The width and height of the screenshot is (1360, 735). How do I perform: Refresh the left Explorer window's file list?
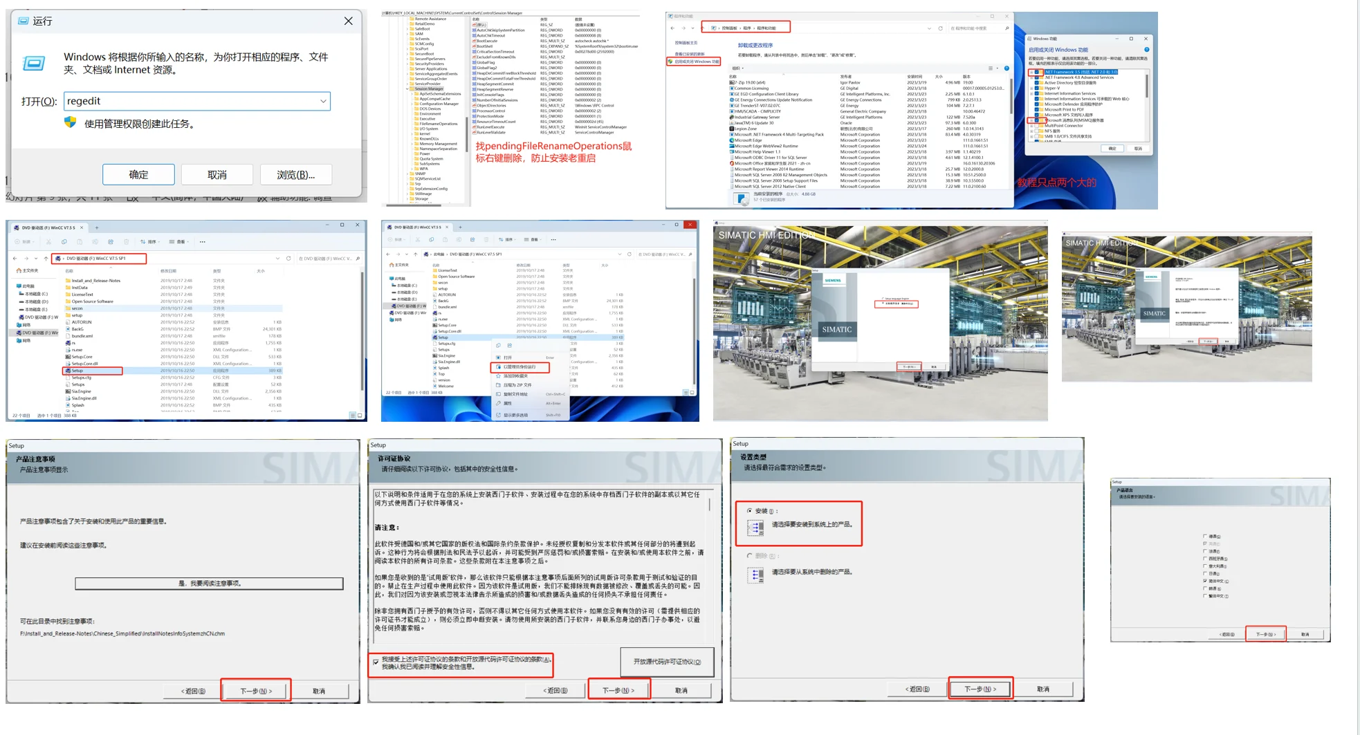tap(288, 259)
